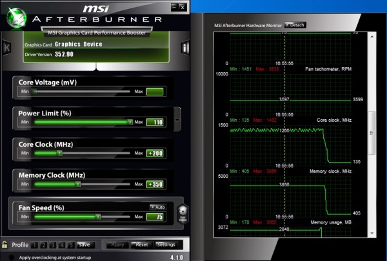Toggle the User Define fan icon
This screenshot has height=261, width=387.
183,214
